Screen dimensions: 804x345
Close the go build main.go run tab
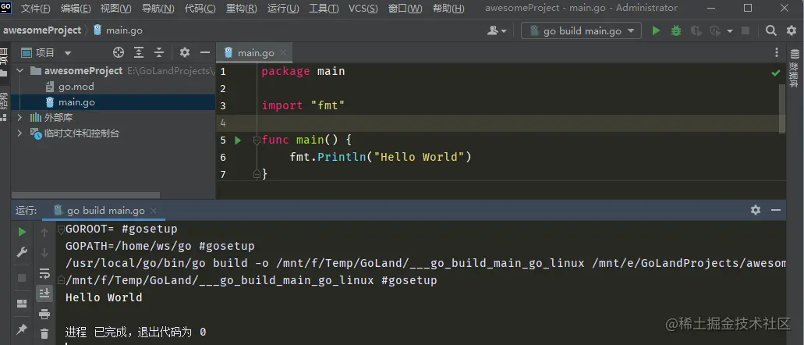(154, 211)
